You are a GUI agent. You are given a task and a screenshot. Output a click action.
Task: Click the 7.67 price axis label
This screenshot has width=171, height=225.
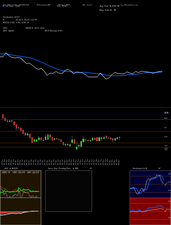166,146
